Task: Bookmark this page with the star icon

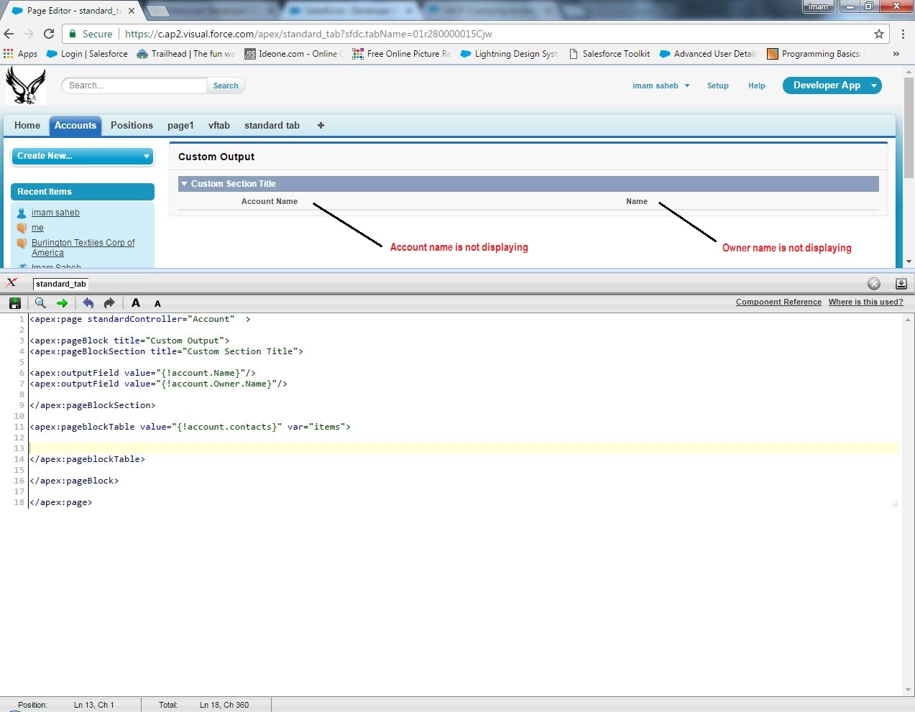Action: pos(878,34)
